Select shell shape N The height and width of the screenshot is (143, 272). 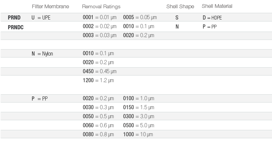177,27
